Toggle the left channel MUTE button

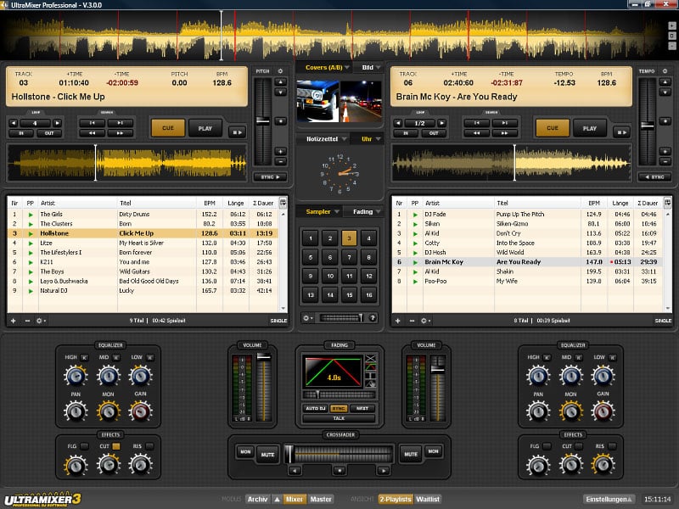[x=267, y=454]
